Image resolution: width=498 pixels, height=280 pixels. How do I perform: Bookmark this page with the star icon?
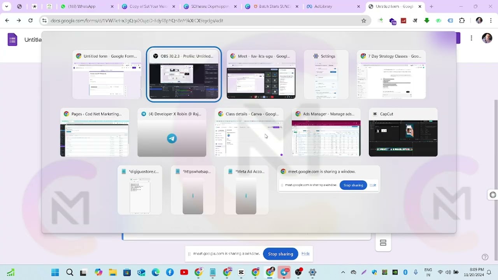364,21
